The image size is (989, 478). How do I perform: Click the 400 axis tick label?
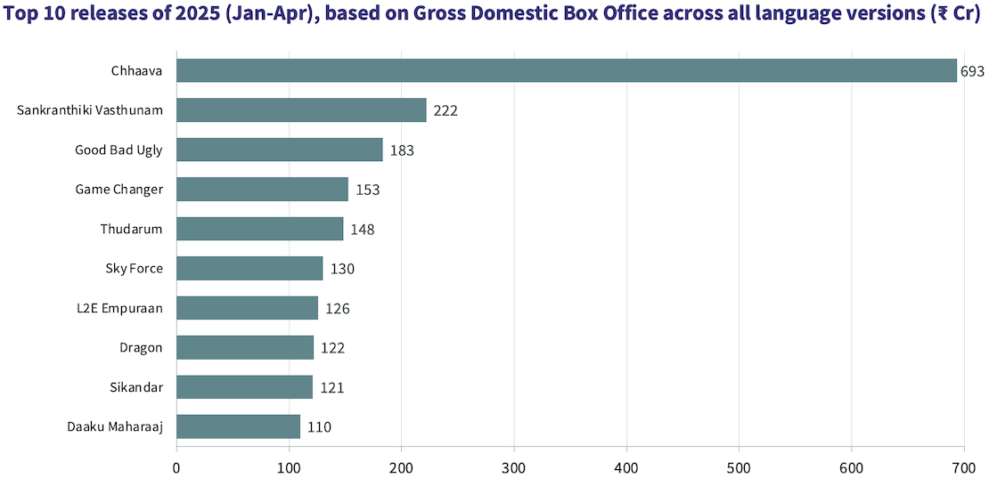coord(626,467)
